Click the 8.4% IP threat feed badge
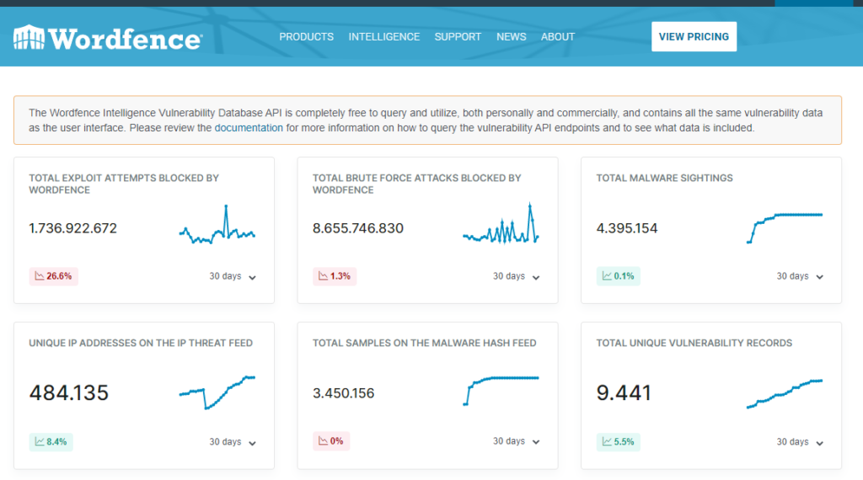The height and width of the screenshot is (480, 863). point(51,441)
